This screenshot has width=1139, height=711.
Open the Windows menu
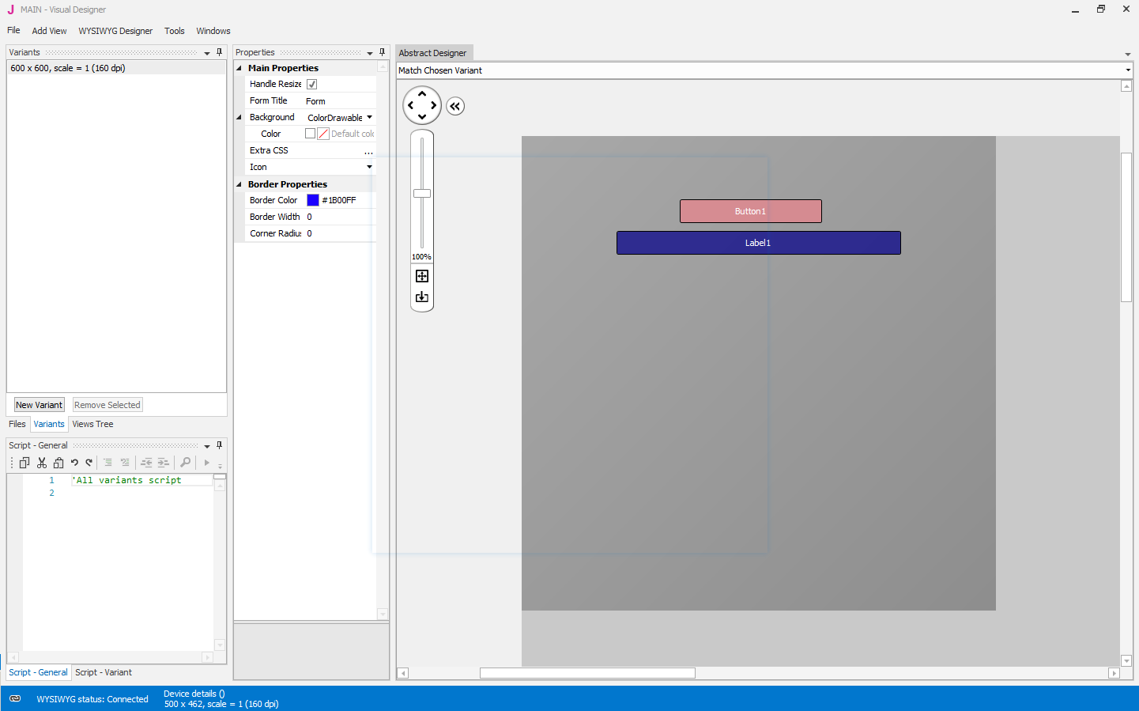pos(213,31)
